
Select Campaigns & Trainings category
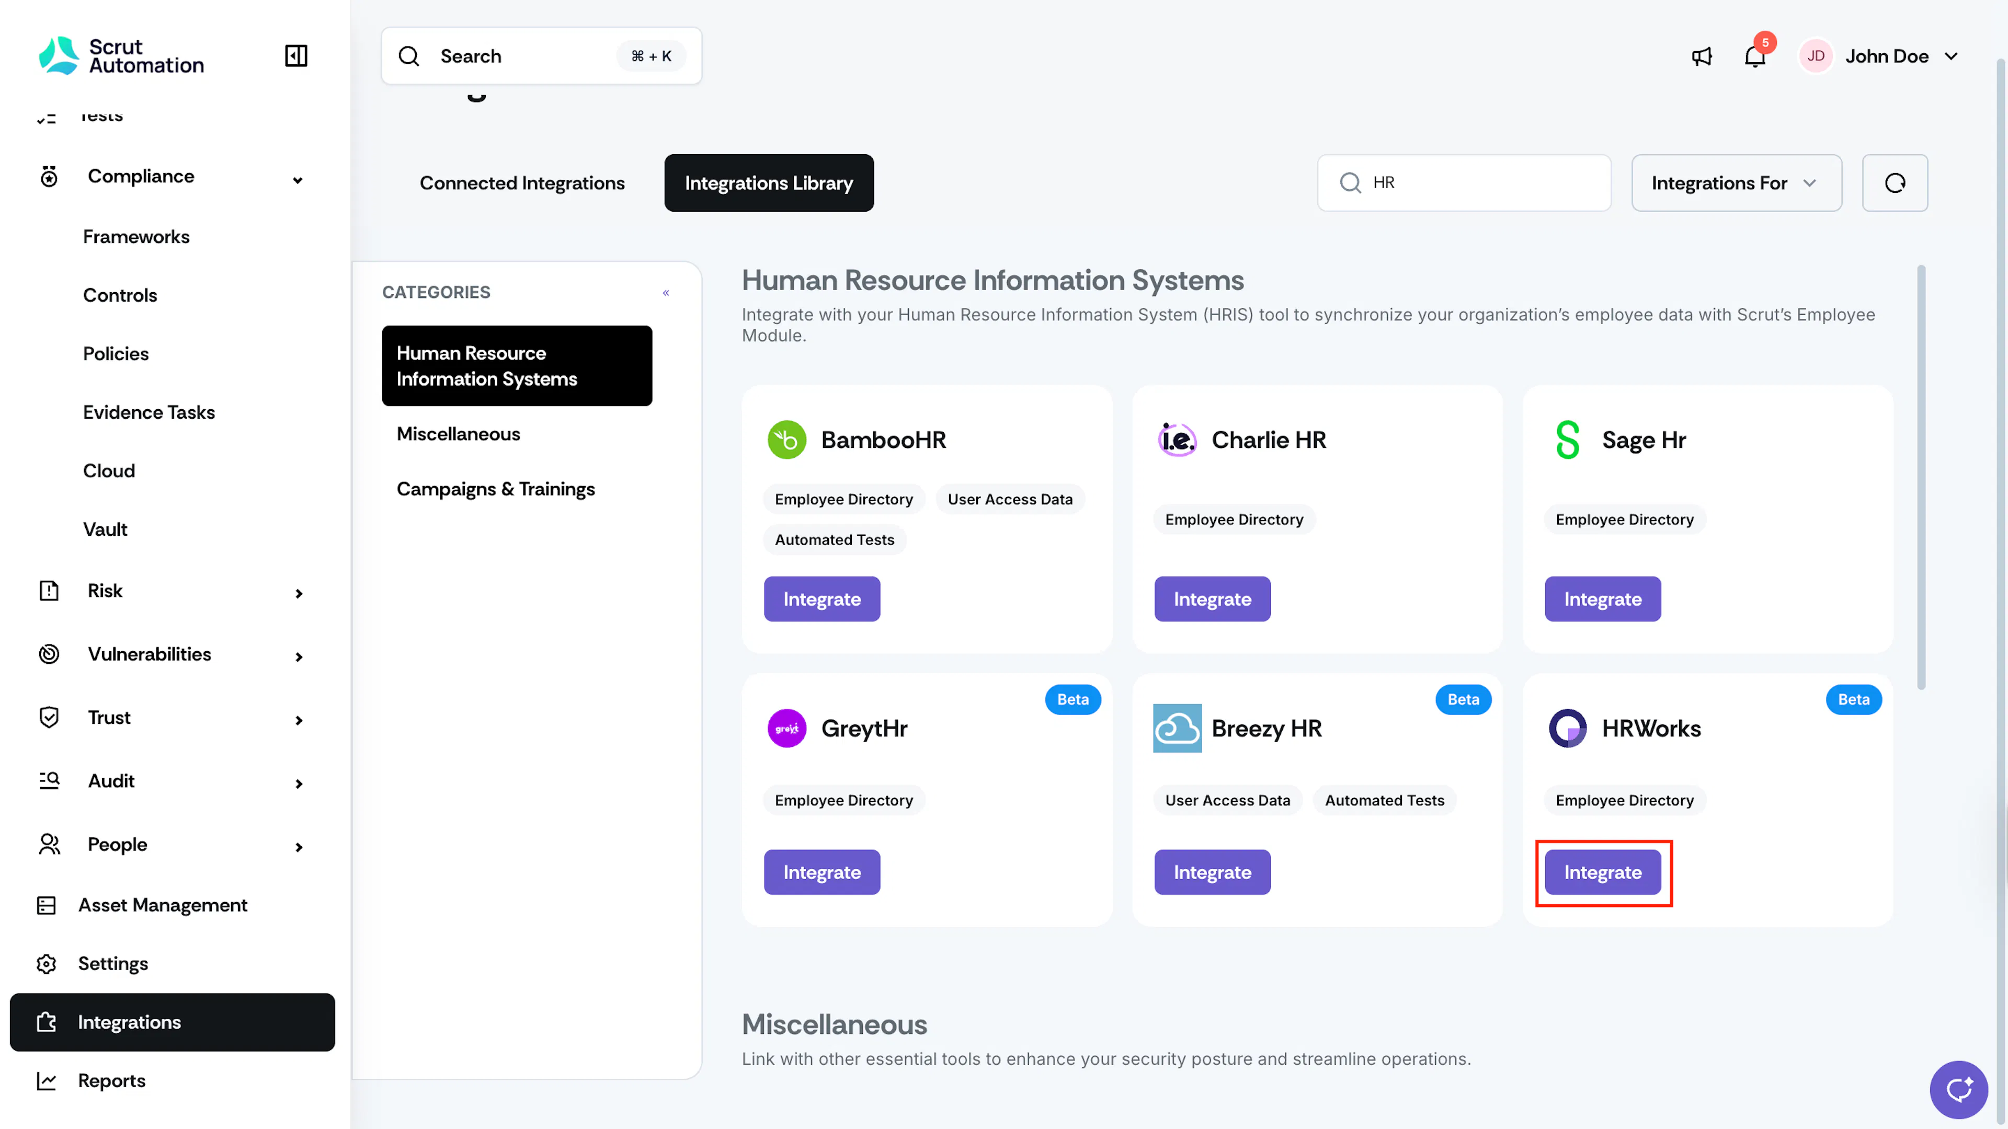(496, 489)
